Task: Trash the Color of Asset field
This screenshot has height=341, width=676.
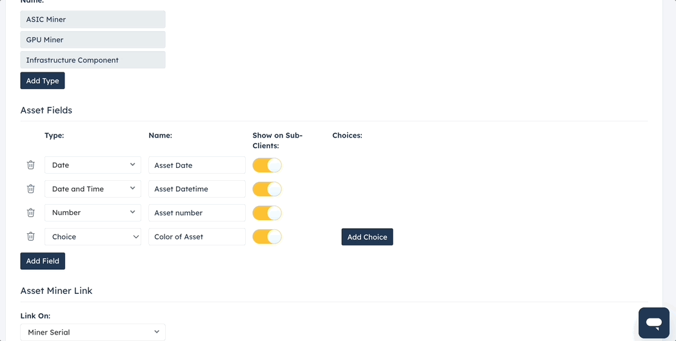Action: (30, 236)
